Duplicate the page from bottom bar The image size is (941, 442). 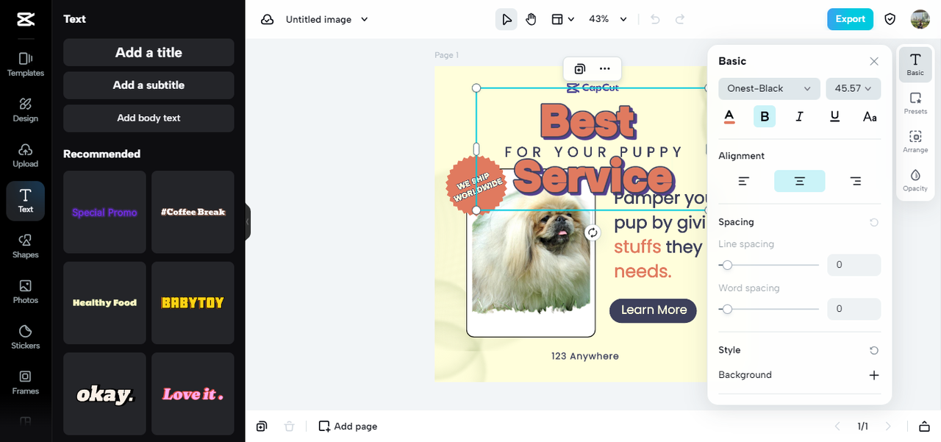tap(262, 427)
